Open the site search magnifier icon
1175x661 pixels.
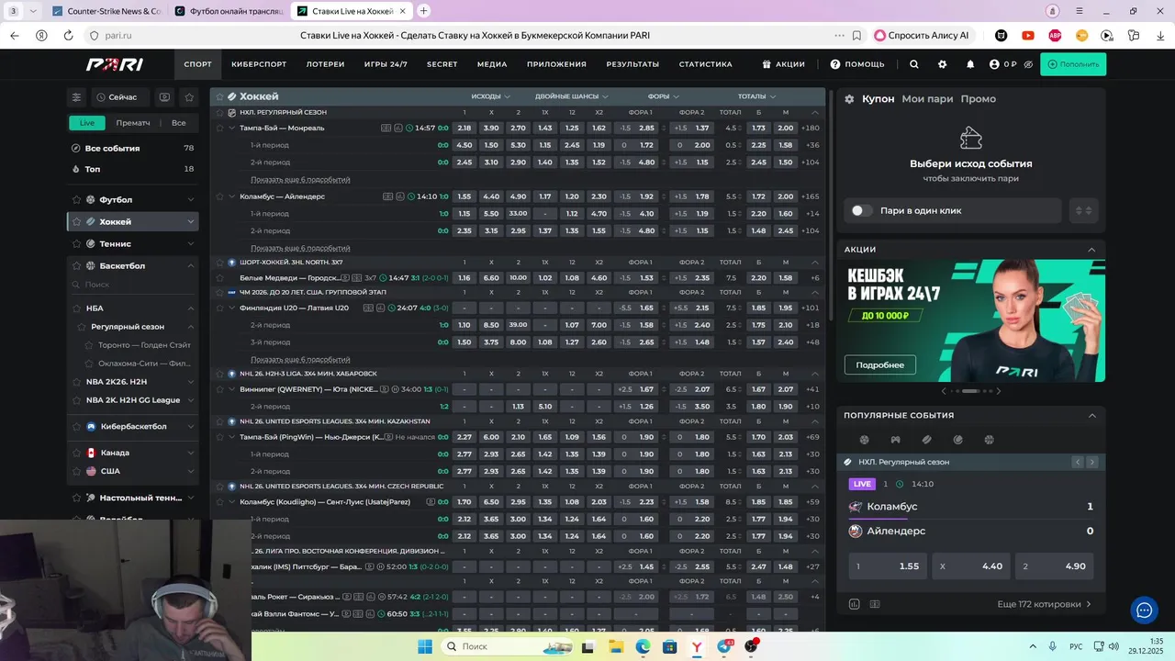(913, 64)
